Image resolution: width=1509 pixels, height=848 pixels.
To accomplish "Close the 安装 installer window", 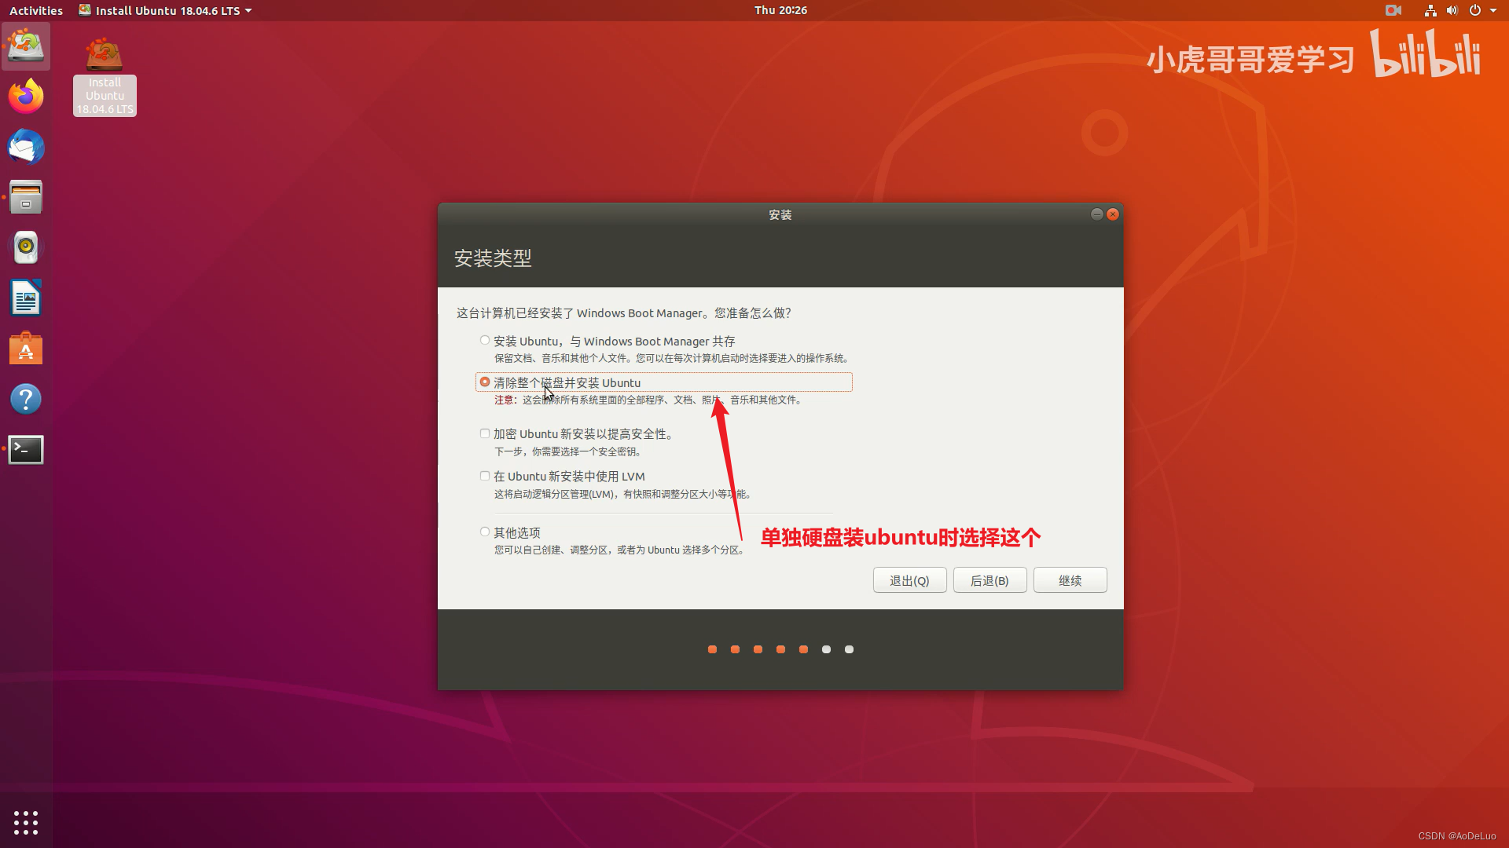I will click(1113, 214).
